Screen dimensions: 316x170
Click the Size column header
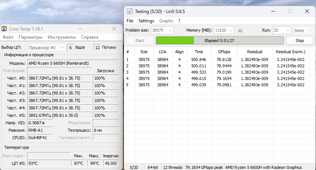[144, 52]
